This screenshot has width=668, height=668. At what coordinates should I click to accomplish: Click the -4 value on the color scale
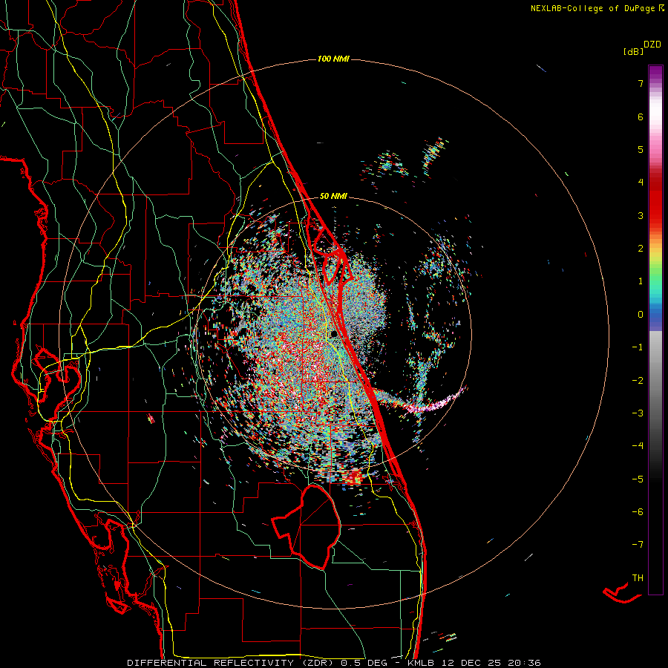638,446
